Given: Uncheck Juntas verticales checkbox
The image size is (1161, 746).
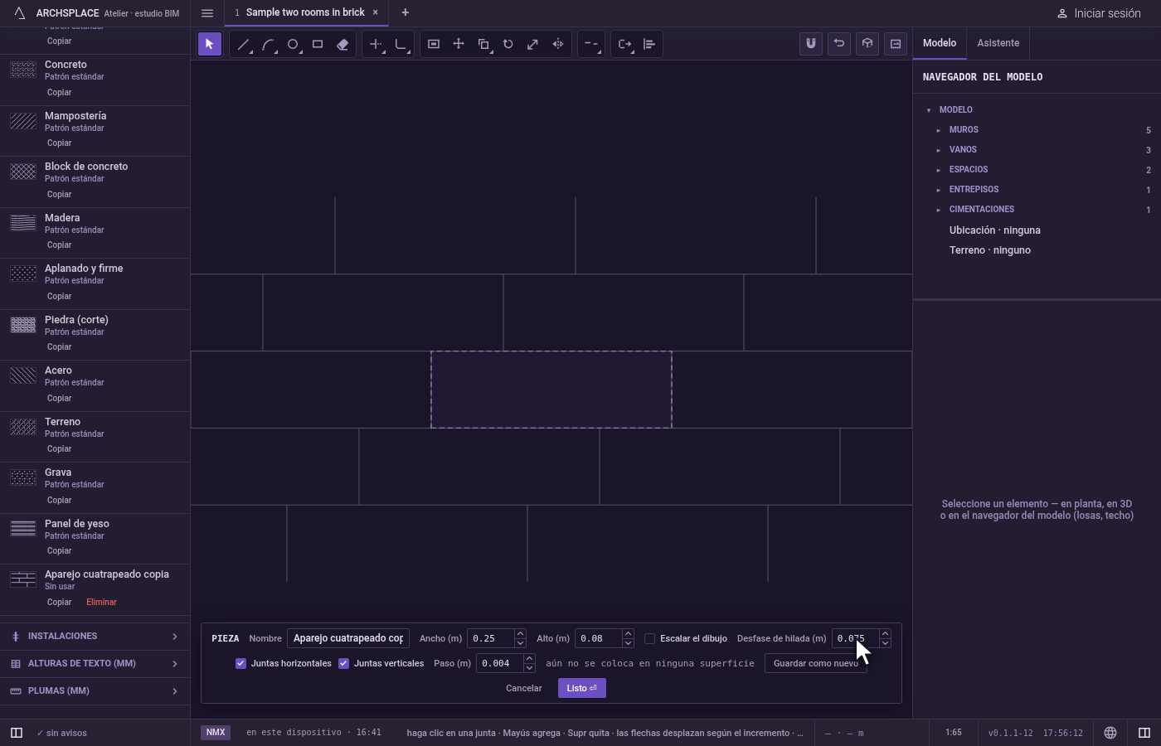Looking at the screenshot, I should 344,663.
